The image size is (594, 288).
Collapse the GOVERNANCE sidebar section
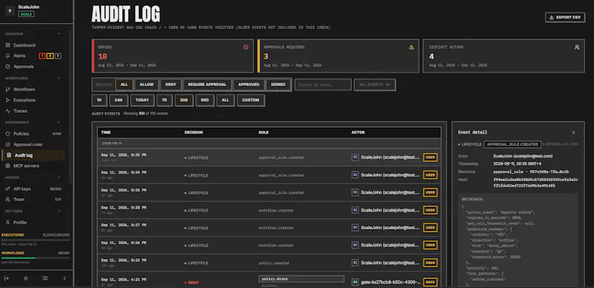pyautogui.click(x=59, y=122)
